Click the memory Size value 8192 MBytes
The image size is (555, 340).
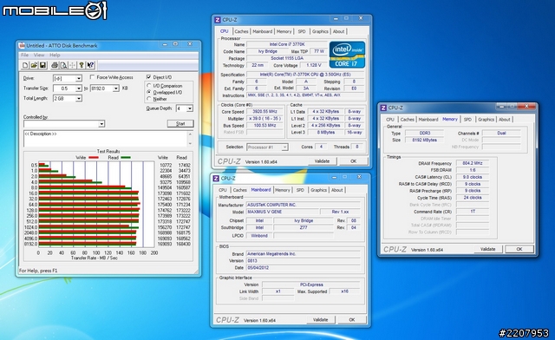tap(424, 140)
